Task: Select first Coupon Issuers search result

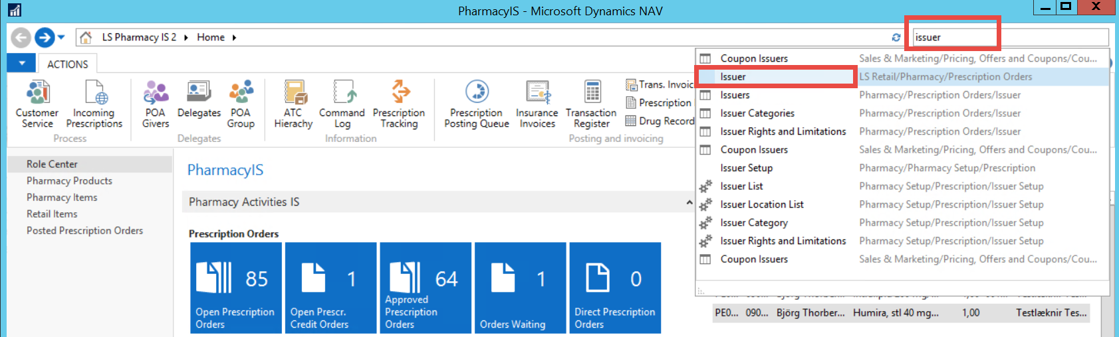Action: (902, 58)
